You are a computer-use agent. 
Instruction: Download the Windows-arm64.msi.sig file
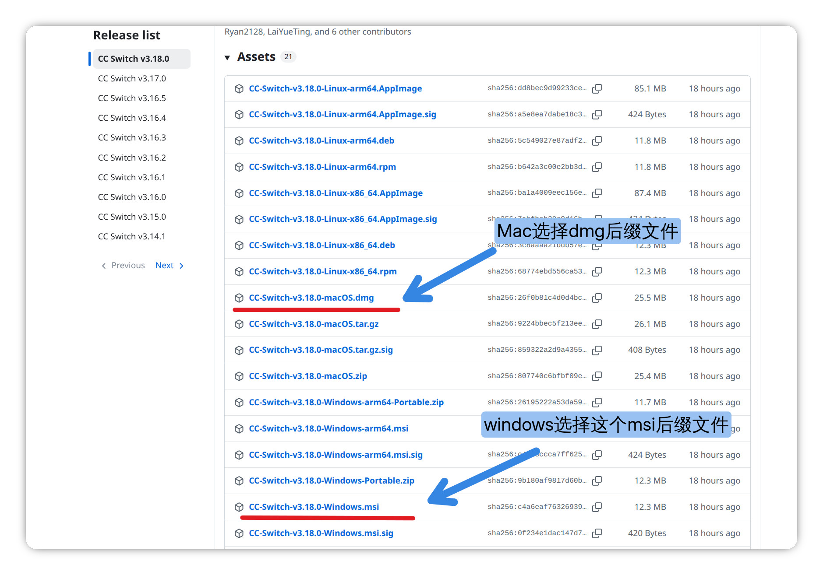pyautogui.click(x=336, y=455)
